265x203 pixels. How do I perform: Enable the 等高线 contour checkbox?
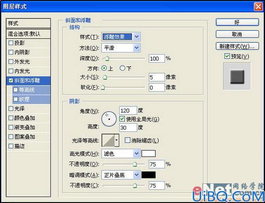pyautogui.click(x=16, y=90)
